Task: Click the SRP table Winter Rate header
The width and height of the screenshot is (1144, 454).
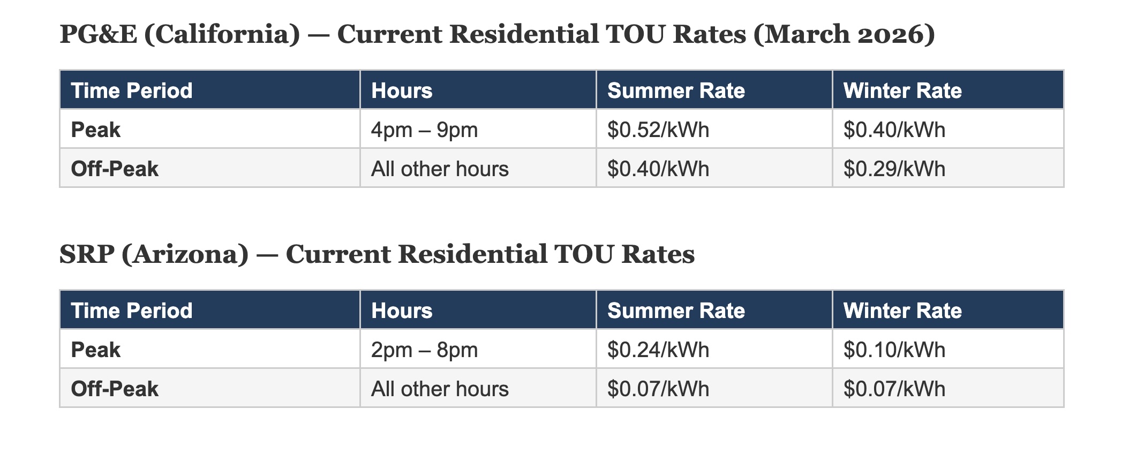Action: pyautogui.click(x=902, y=311)
